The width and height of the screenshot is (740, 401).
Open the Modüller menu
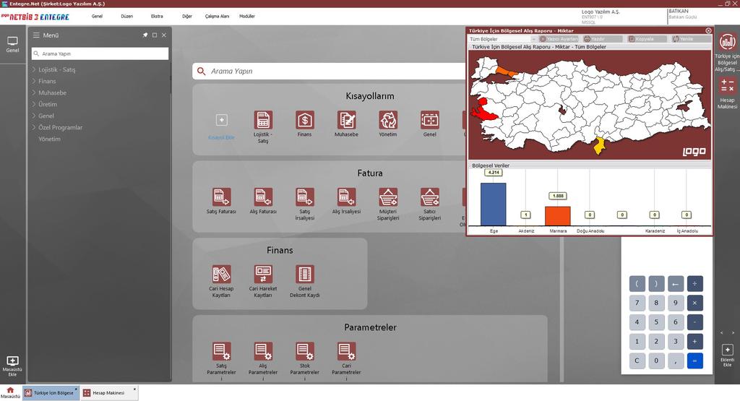pos(247,16)
